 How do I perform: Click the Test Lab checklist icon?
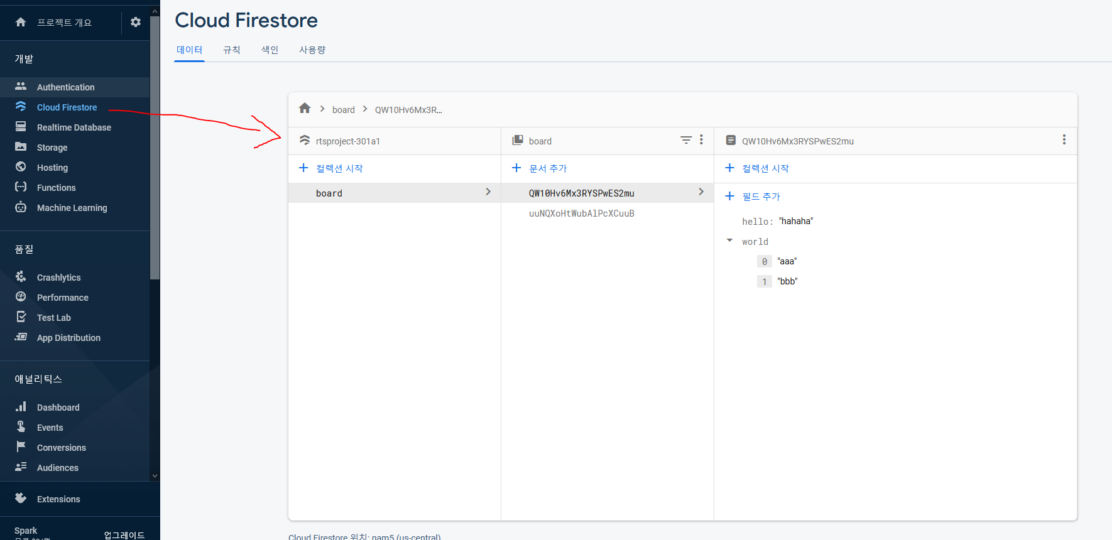(x=21, y=317)
